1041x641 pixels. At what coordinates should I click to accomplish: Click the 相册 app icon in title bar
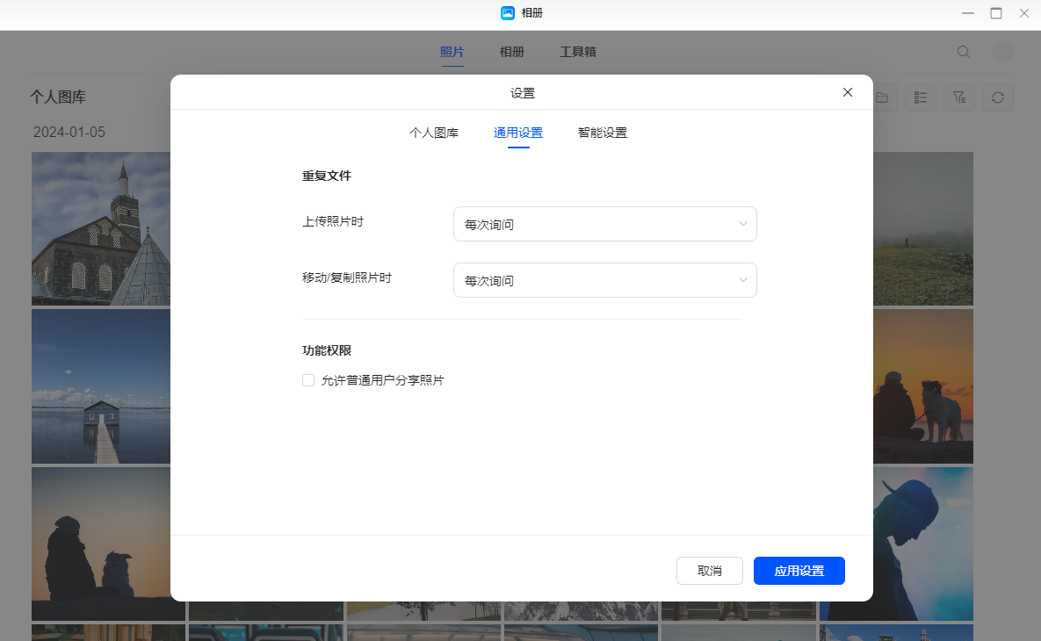[507, 12]
